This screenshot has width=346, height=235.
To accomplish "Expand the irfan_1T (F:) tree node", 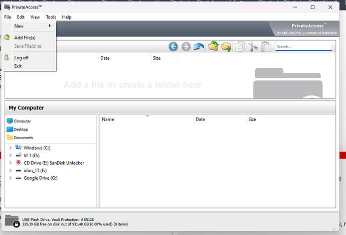I will pyautogui.click(x=10, y=170).
